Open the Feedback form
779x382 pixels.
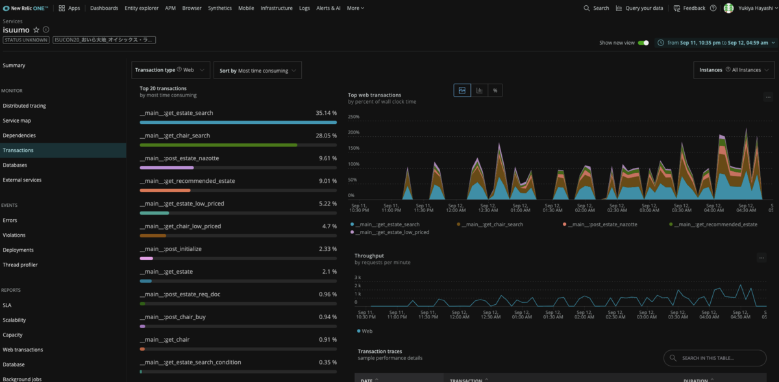689,8
